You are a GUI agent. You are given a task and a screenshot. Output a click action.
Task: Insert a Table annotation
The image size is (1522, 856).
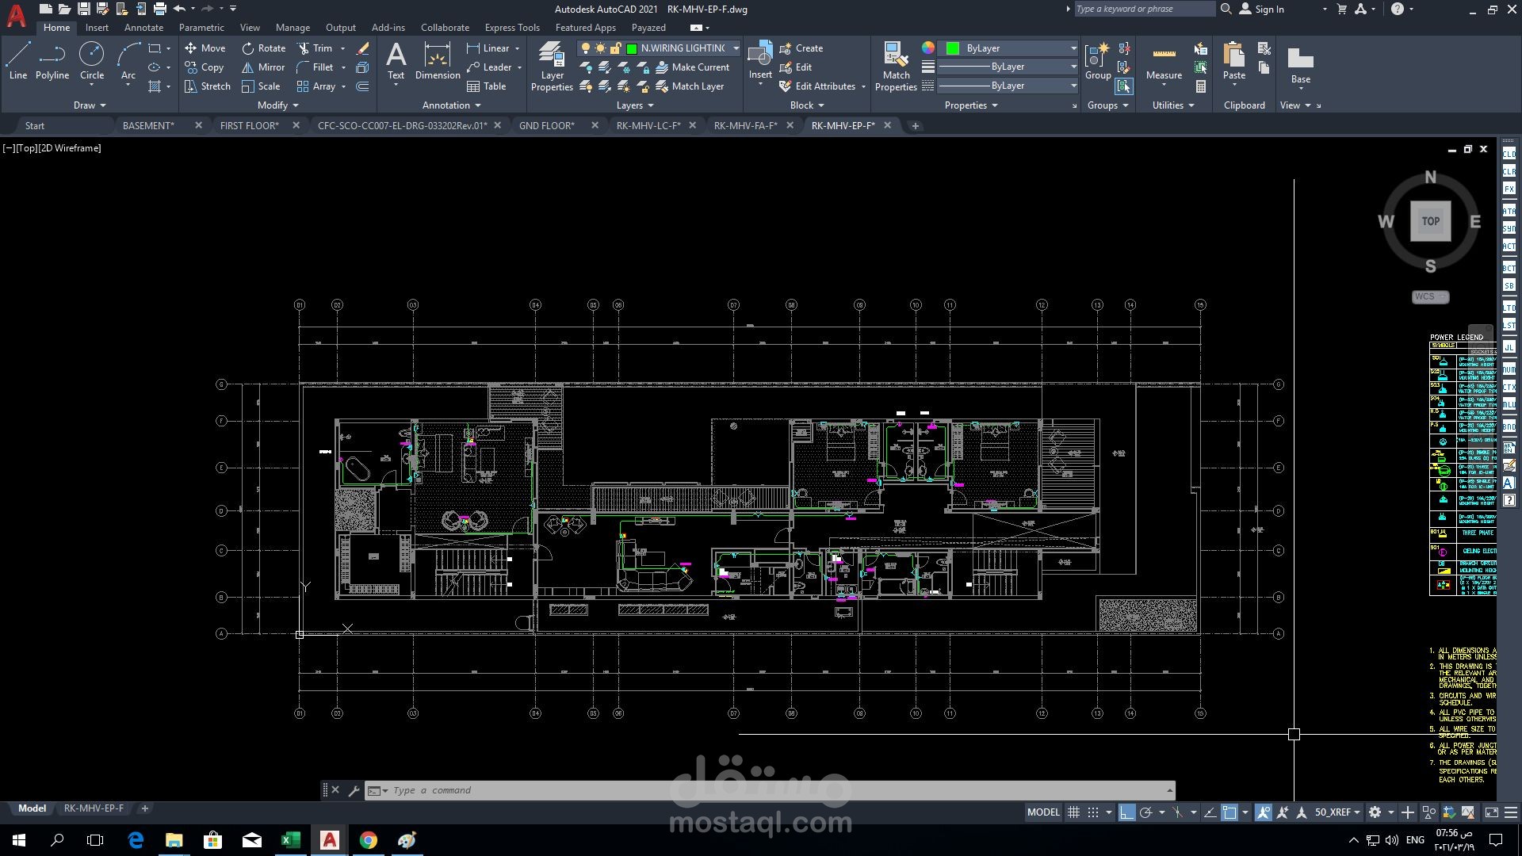pos(487,86)
